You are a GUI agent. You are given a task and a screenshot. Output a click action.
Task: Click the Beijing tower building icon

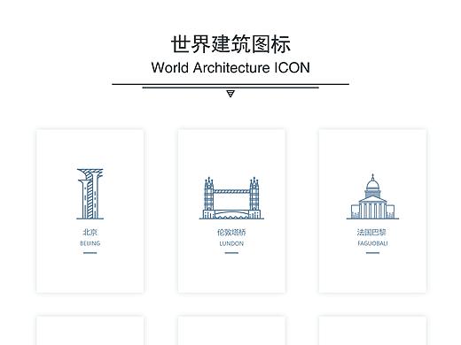[x=90, y=194]
